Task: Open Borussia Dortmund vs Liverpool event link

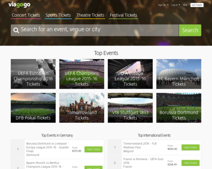Action: [x=47, y=147]
